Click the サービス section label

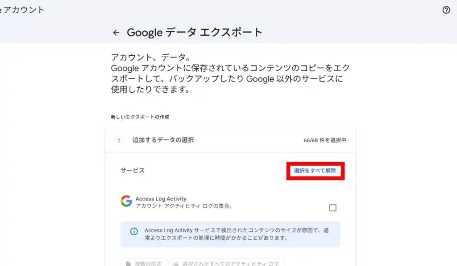[132, 171]
